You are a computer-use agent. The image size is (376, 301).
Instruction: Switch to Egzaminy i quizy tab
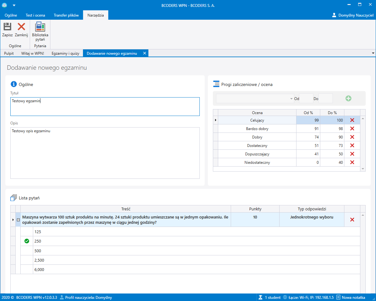click(x=65, y=53)
